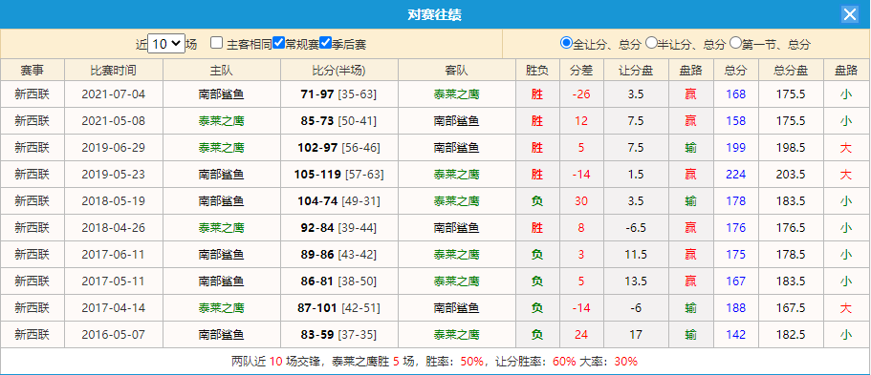Click score 89-86 [43-42]

pyautogui.click(x=338, y=255)
